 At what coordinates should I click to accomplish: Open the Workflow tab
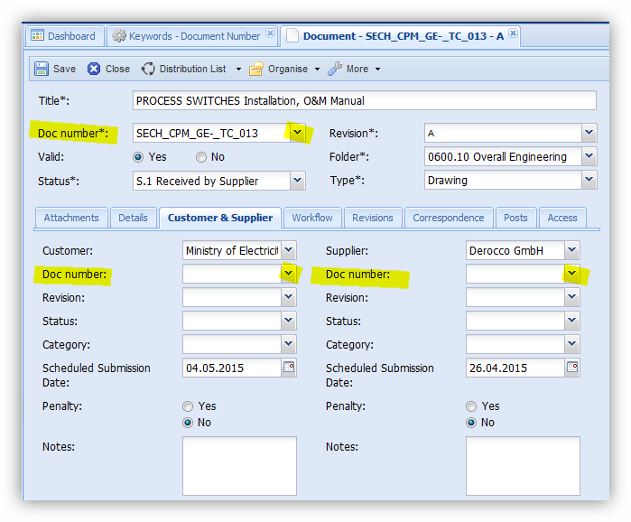311,218
